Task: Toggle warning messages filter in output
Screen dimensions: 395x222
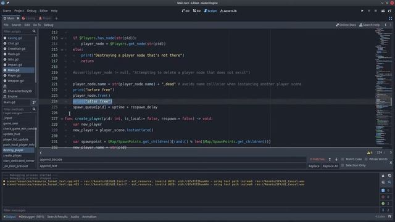Action: pos(386,203)
